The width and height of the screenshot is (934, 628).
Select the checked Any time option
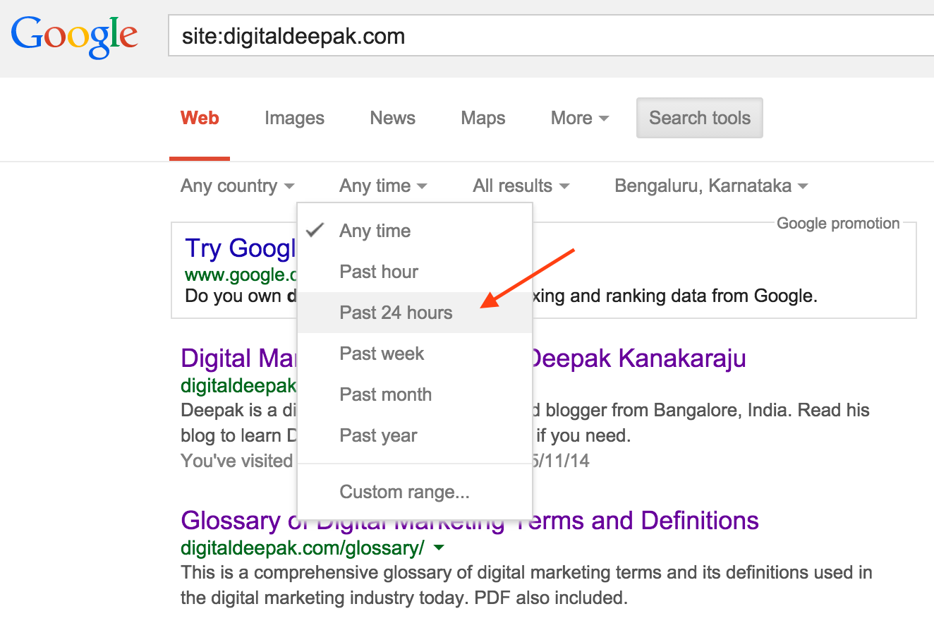point(375,231)
